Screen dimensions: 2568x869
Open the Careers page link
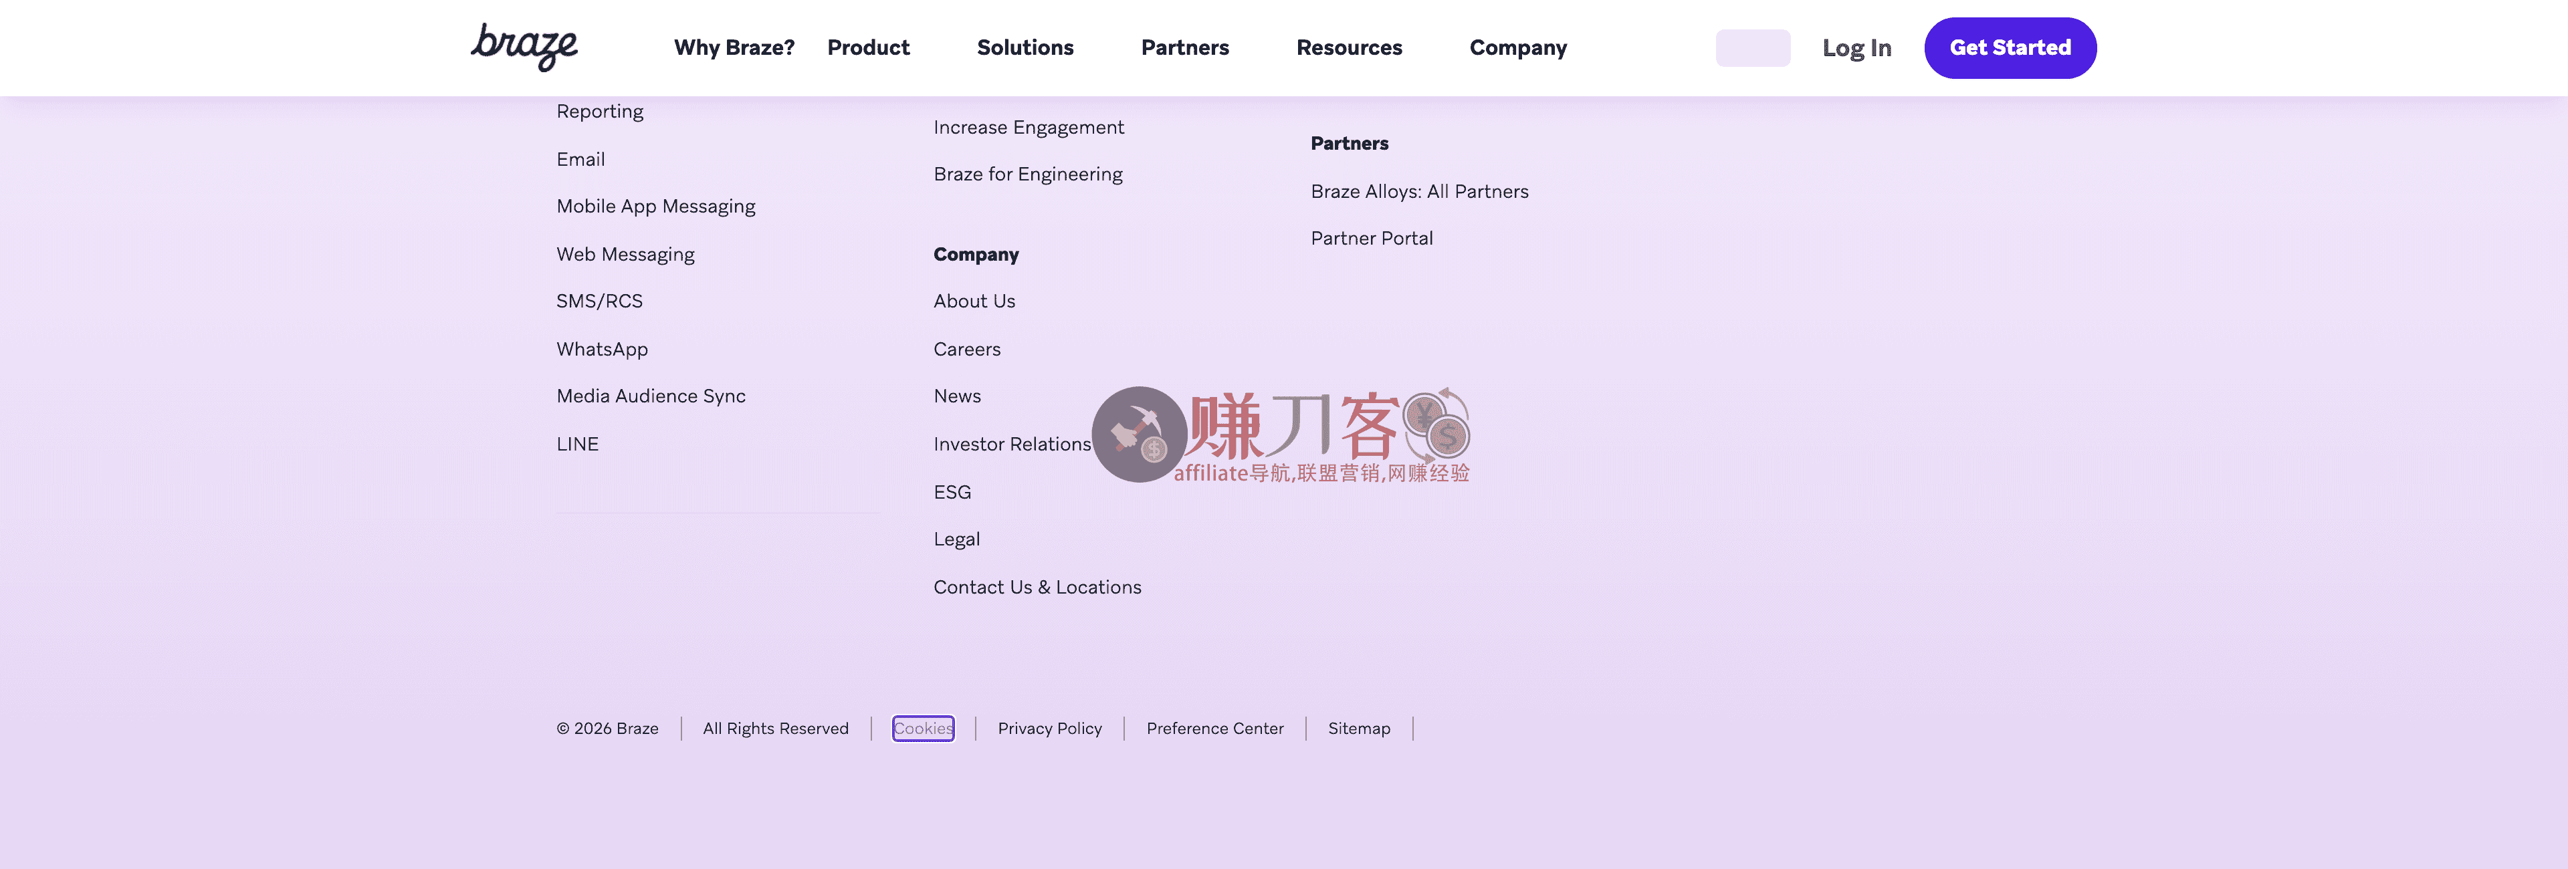tap(966, 349)
